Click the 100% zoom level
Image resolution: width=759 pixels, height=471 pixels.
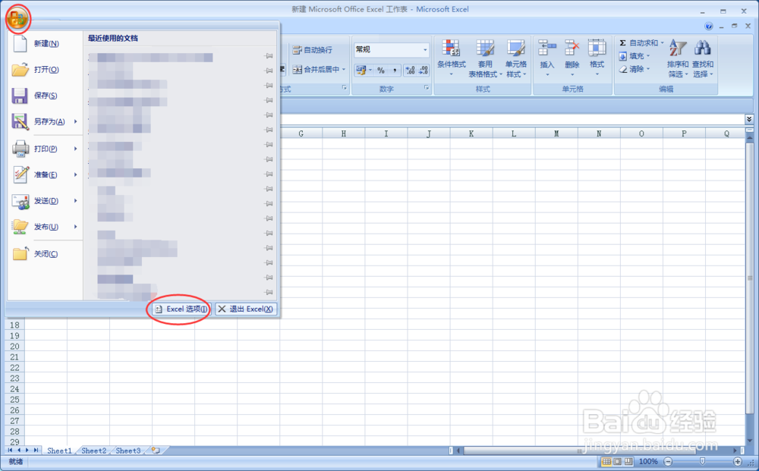coord(648,461)
